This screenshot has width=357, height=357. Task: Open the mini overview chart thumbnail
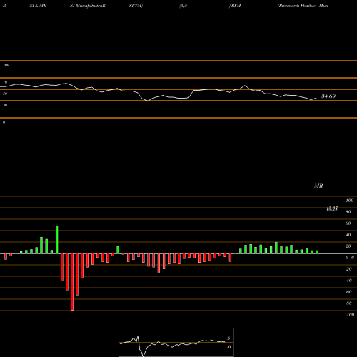coord(176,342)
